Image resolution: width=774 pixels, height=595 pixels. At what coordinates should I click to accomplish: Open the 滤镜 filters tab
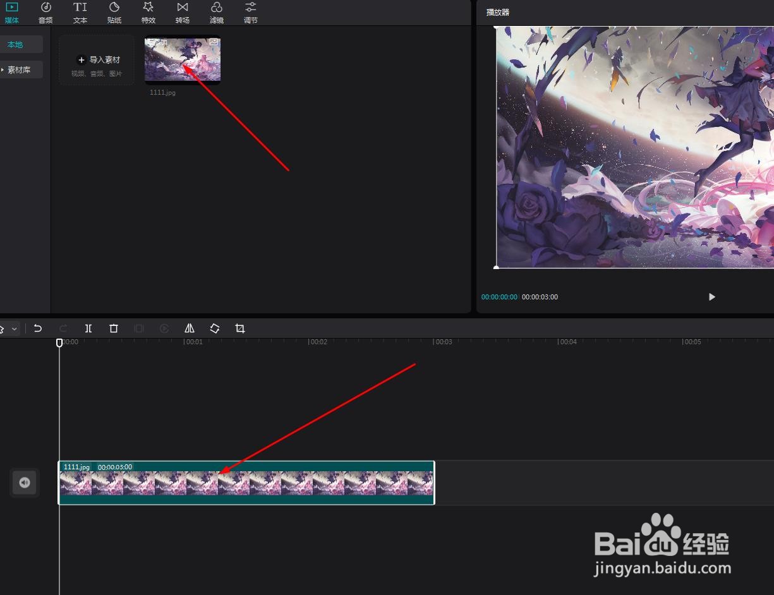pyautogui.click(x=216, y=13)
